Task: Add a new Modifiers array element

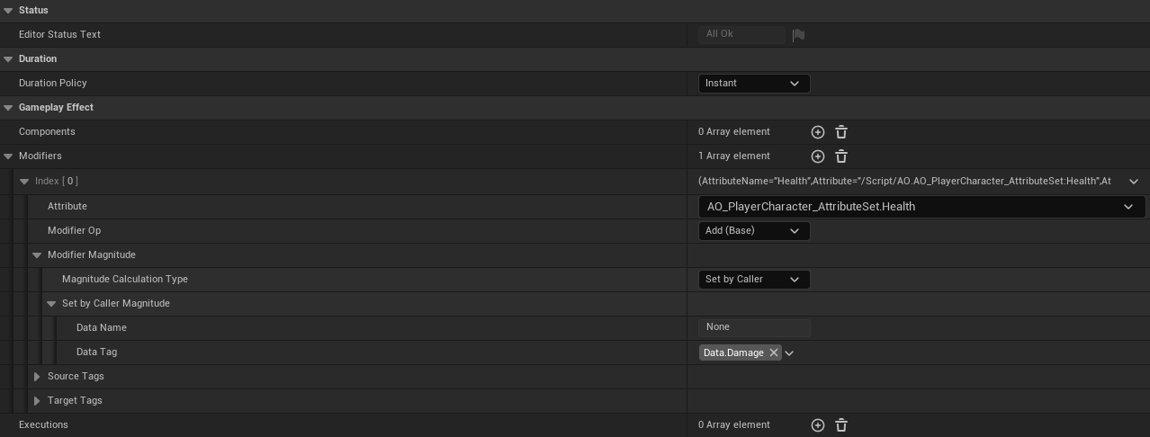Action: click(818, 156)
